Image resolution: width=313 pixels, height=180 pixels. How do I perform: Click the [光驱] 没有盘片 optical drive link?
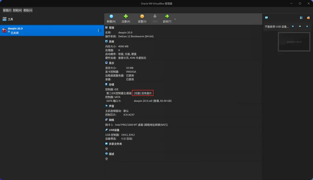143,93
